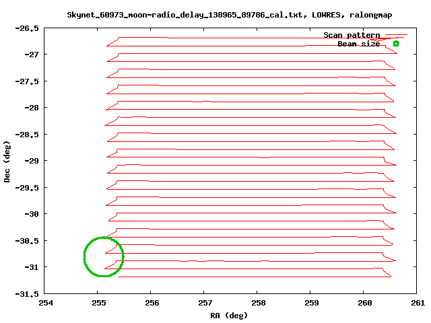
Task: Click the green beam size legend marker
Action: coord(396,44)
